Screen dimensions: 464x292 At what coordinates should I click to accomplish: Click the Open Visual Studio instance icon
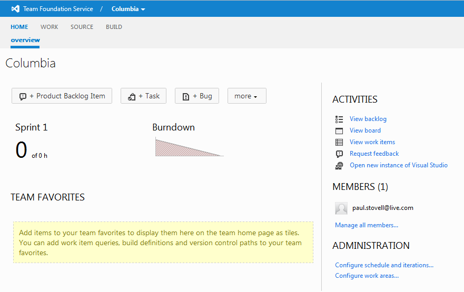pyautogui.click(x=339, y=166)
